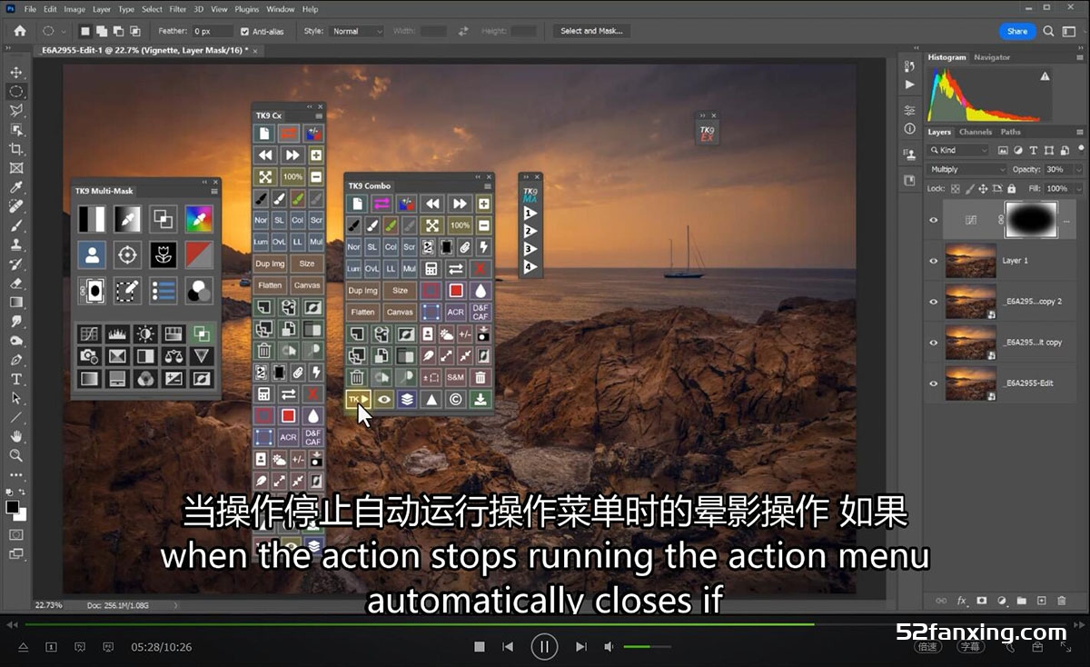Click the layer filter on/off switch

pyautogui.click(x=1079, y=149)
